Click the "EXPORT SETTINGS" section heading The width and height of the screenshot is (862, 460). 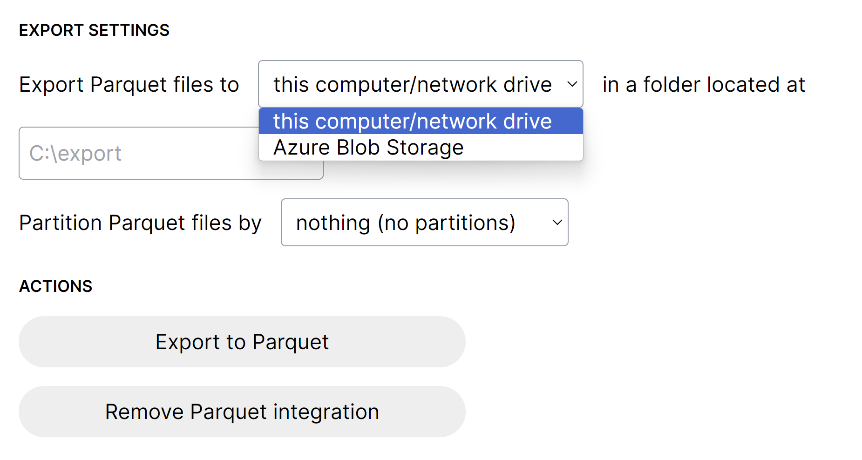(94, 30)
